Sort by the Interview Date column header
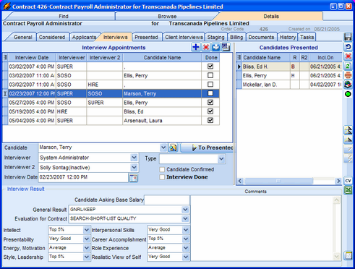The height and width of the screenshot is (269, 355). point(32,58)
